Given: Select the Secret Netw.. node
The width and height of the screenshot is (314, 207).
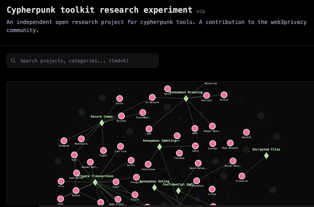Looking at the screenshot, I should click(233, 161).
